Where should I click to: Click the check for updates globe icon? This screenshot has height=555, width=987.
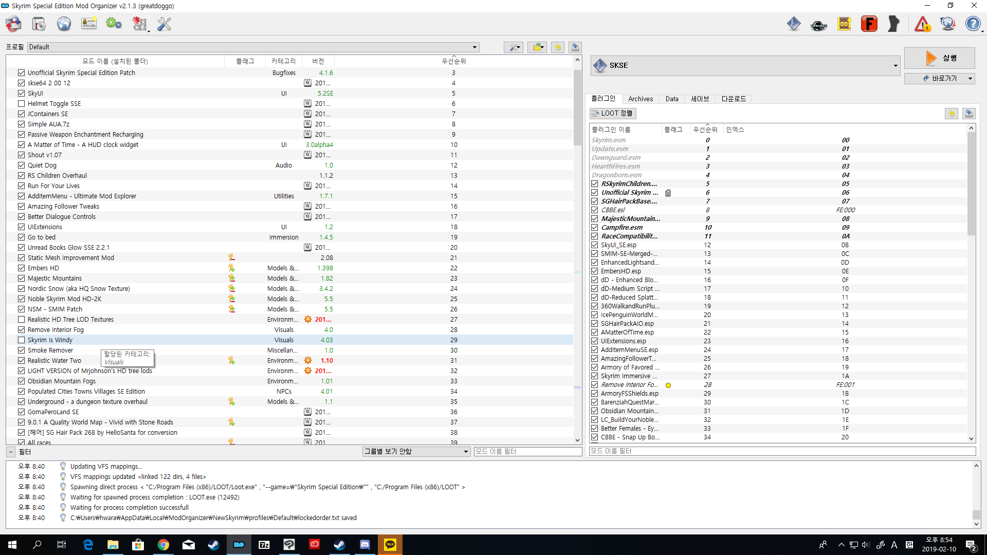(948, 24)
